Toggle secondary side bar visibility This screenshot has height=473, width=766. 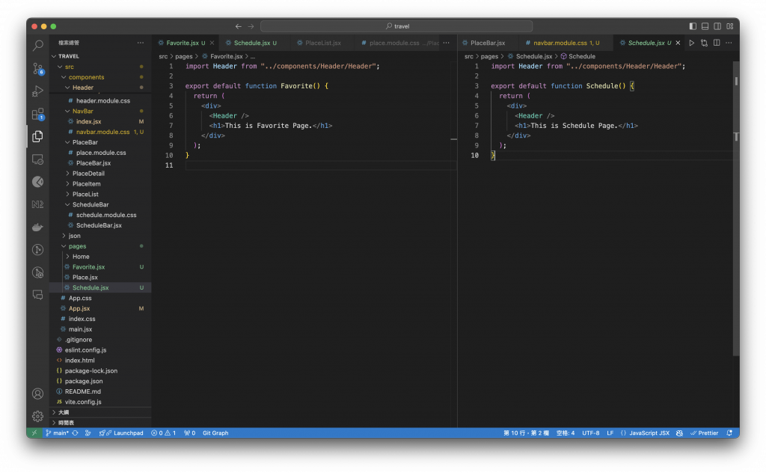tap(717, 26)
